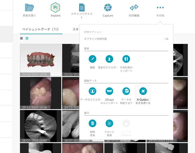Select データの再割り当て icon
The width and height of the screenshot is (195, 153).
[x=126, y=91]
